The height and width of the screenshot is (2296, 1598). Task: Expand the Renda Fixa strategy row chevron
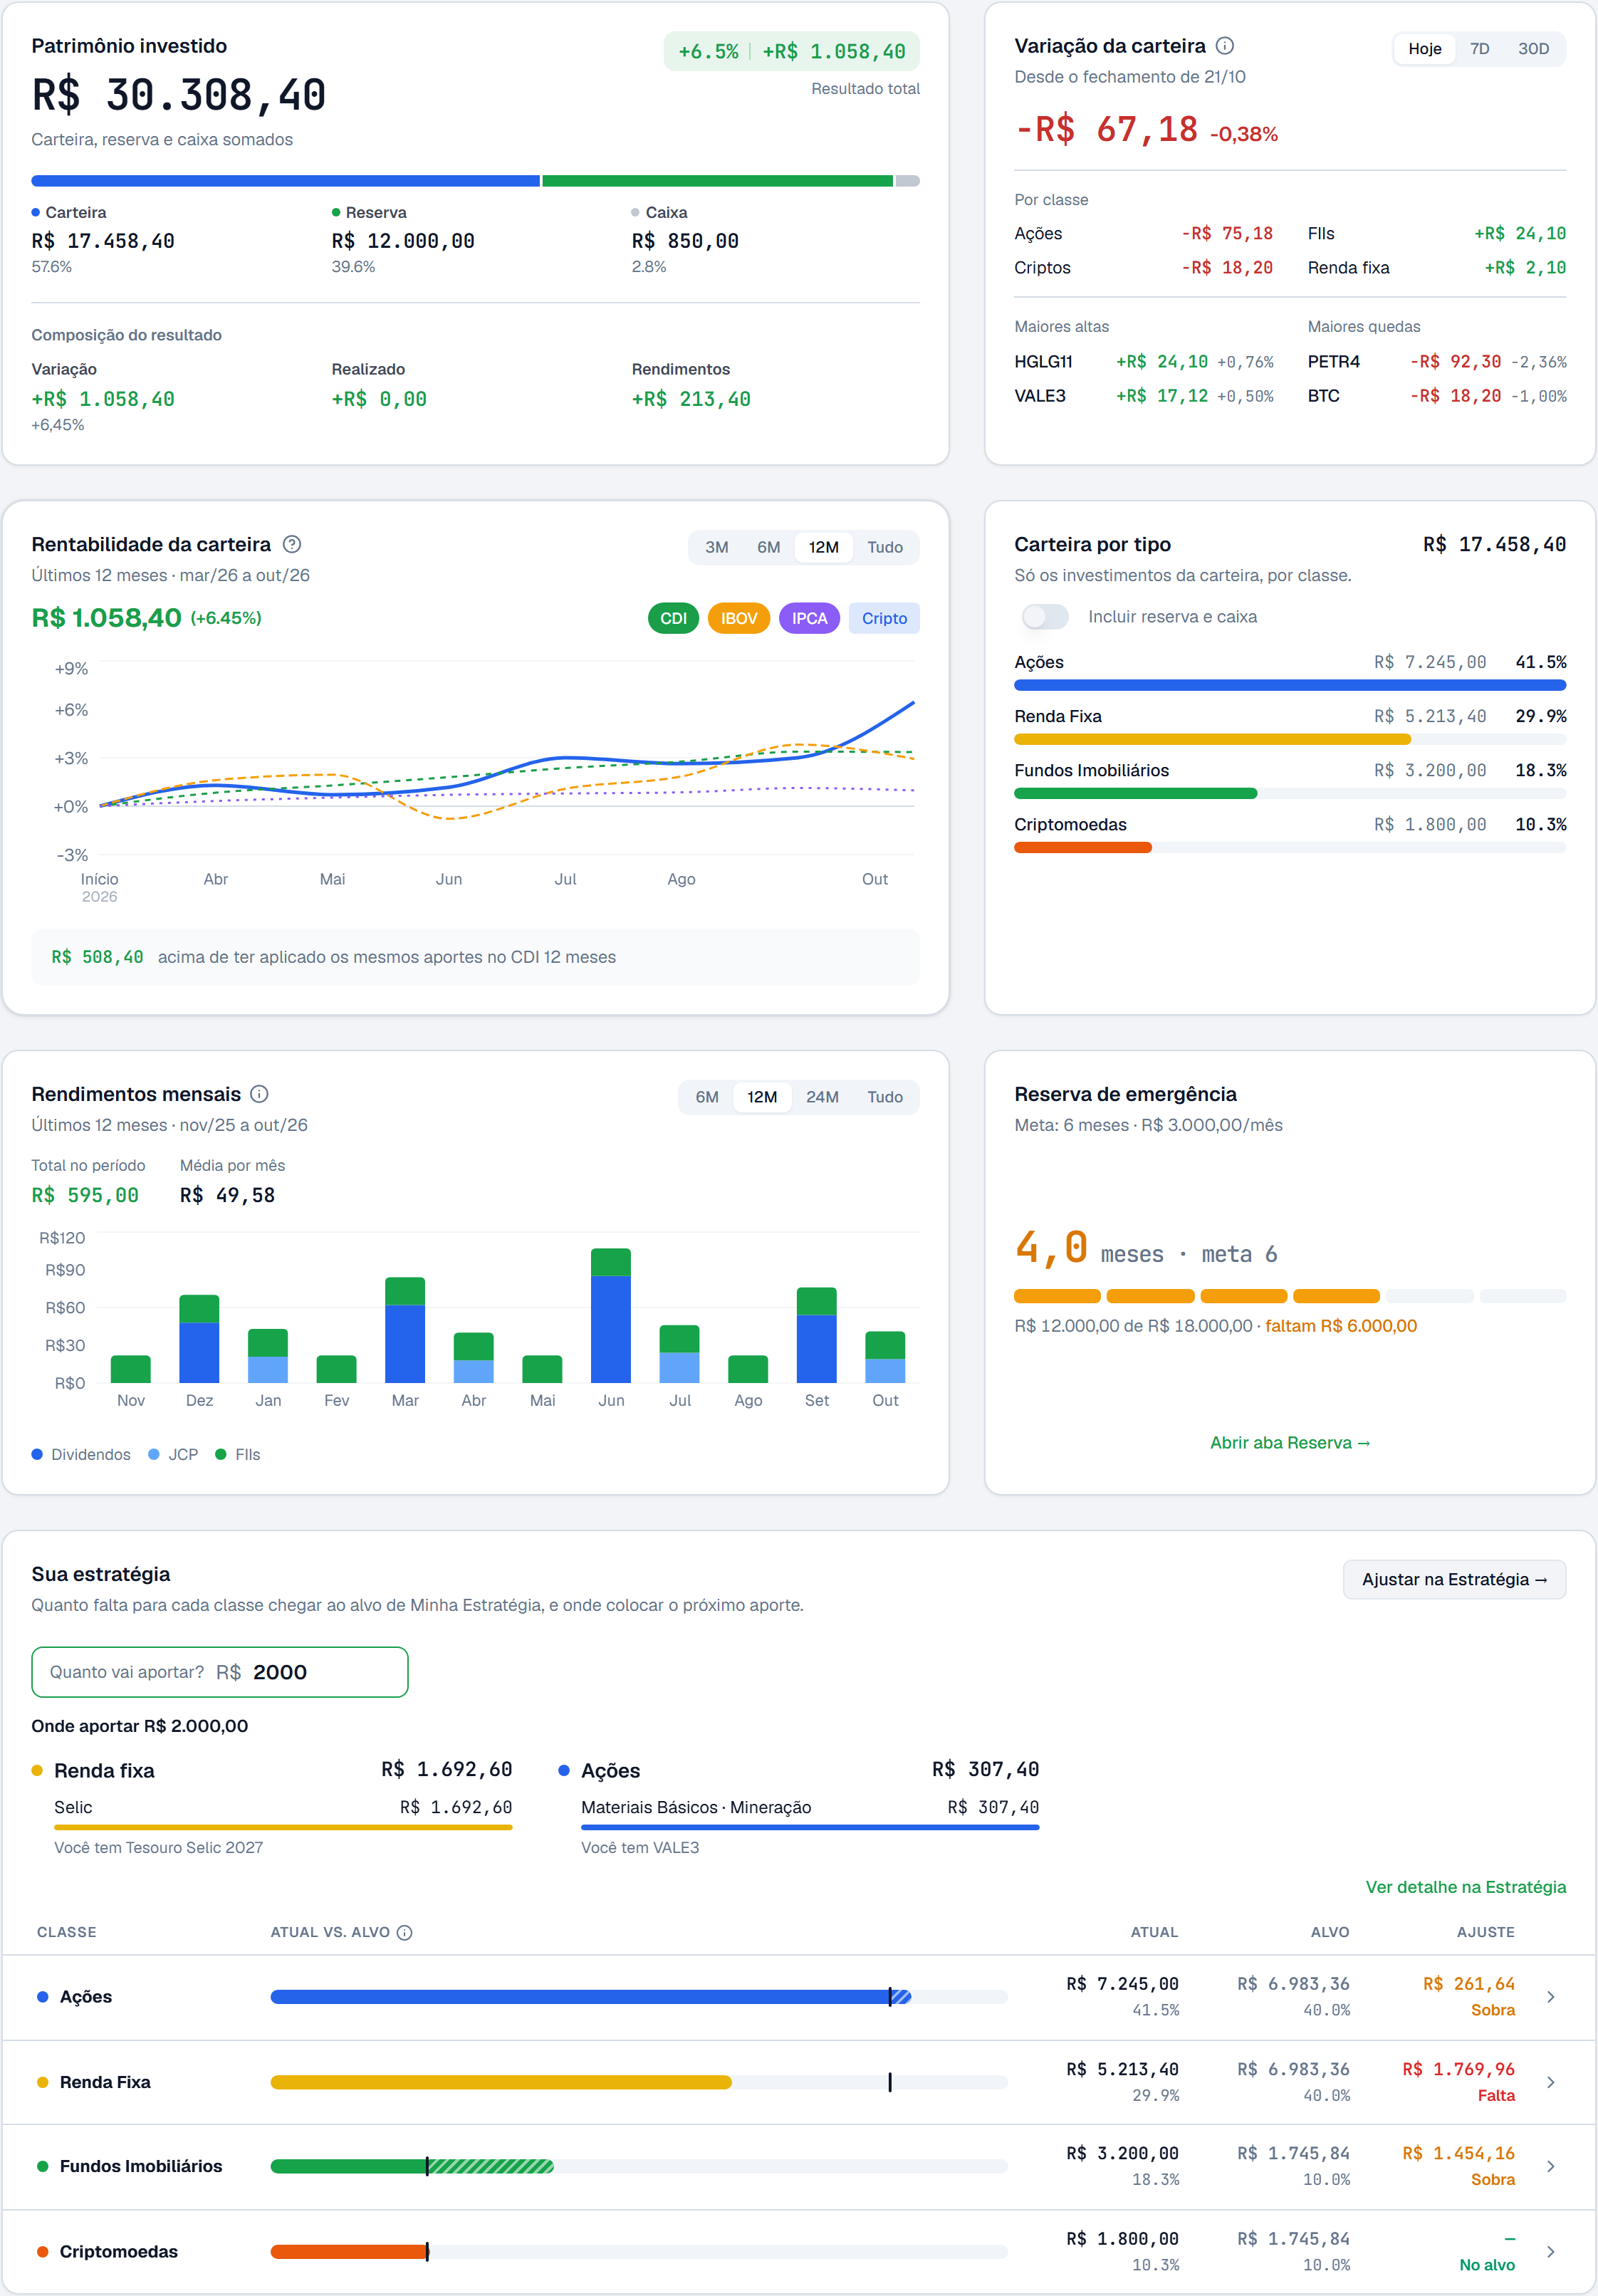point(1551,2082)
